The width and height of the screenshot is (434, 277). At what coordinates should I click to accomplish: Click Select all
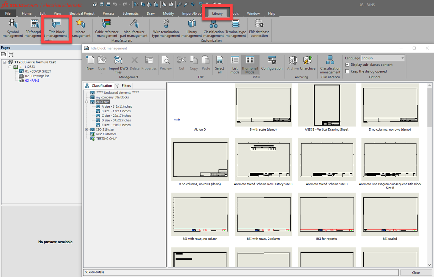pyautogui.click(x=220, y=65)
